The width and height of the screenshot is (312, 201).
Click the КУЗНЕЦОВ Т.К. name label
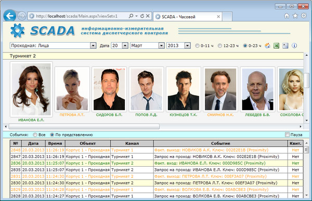[183, 115]
